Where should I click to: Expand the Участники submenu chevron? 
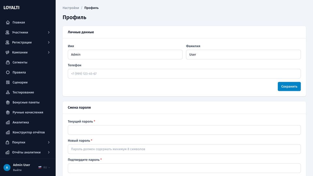click(49, 32)
